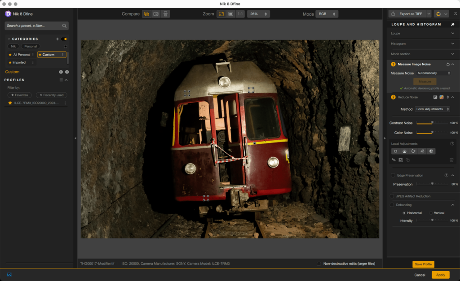This screenshot has width=460, height=281.
Task: Fit image to screen zoom icon
Action: point(221,14)
